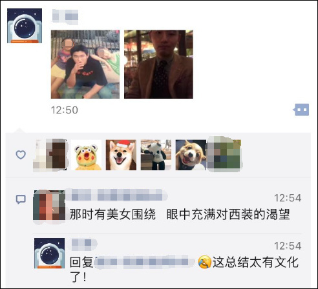Viewport: 318px width, 289px height.
Task: Select comment text 那时有美女围绕
Action: (112, 214)
